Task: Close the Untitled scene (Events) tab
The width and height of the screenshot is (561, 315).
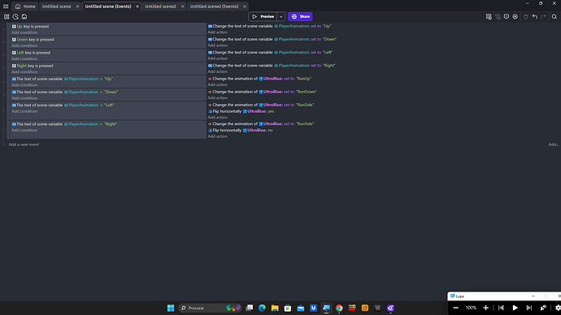Action: [137, 6]
